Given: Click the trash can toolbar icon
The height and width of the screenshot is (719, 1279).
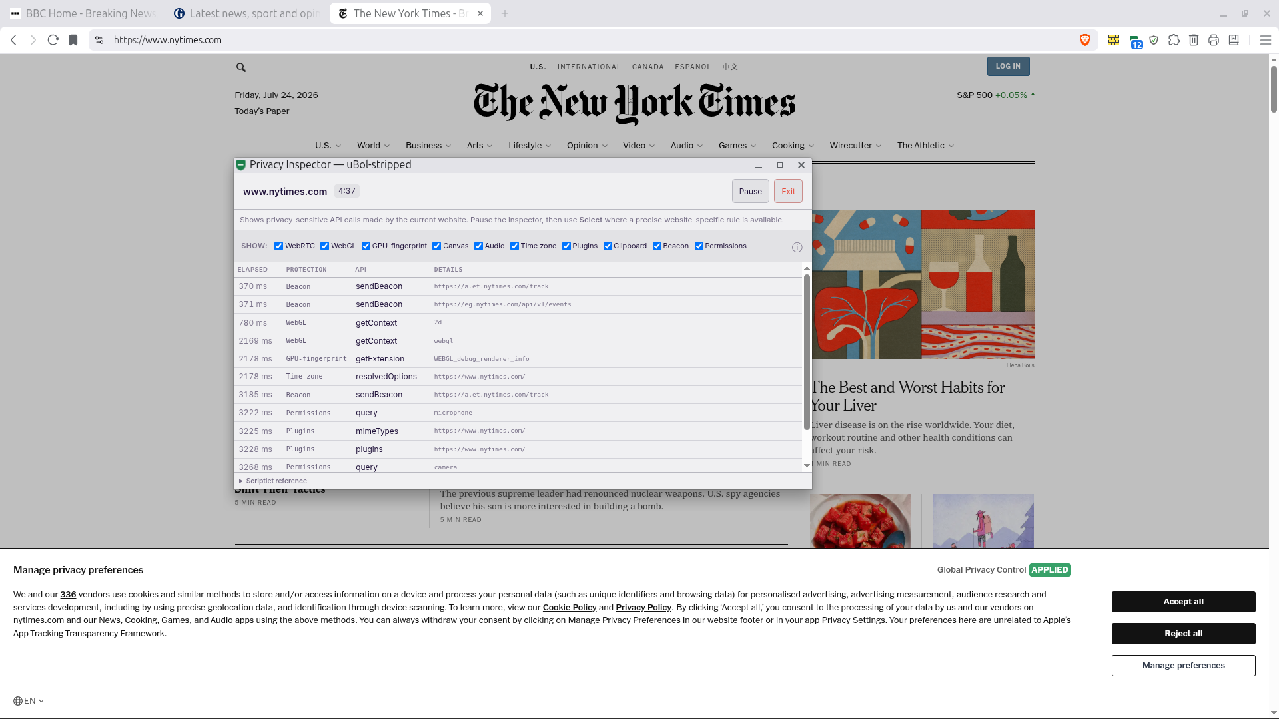Looking at the screenshot, I should click(1194, 40).
